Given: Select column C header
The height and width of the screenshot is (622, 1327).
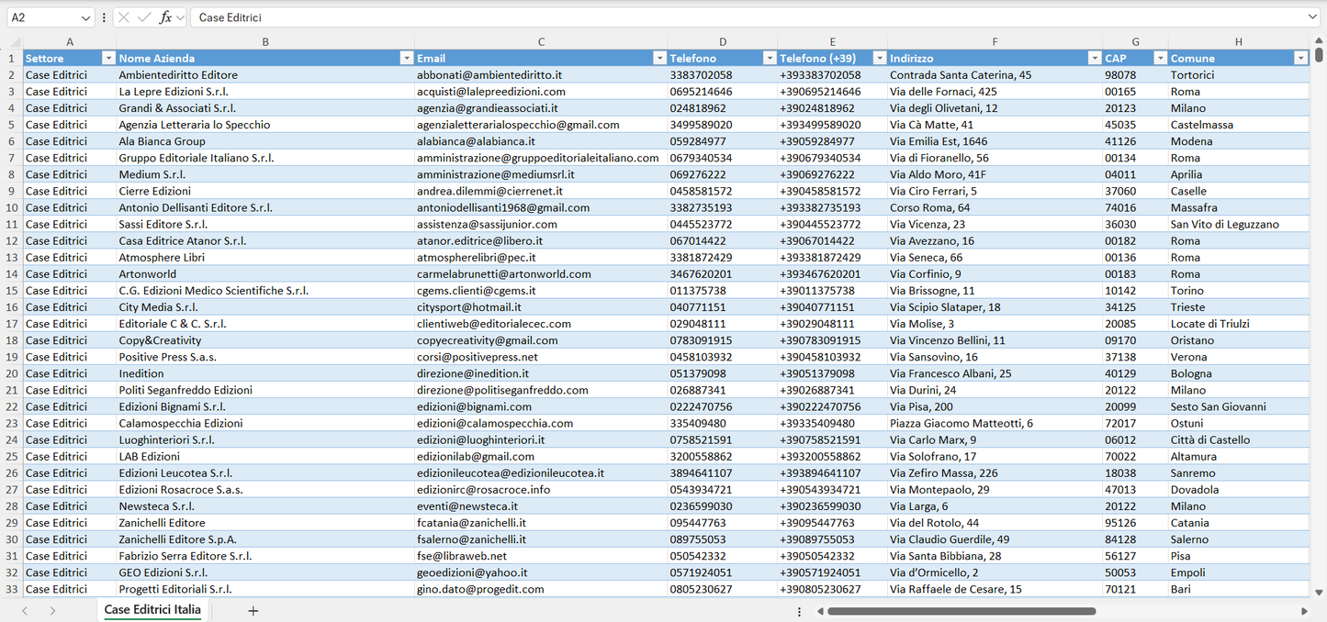Looking at the screenshot, I should pos(541,42).
